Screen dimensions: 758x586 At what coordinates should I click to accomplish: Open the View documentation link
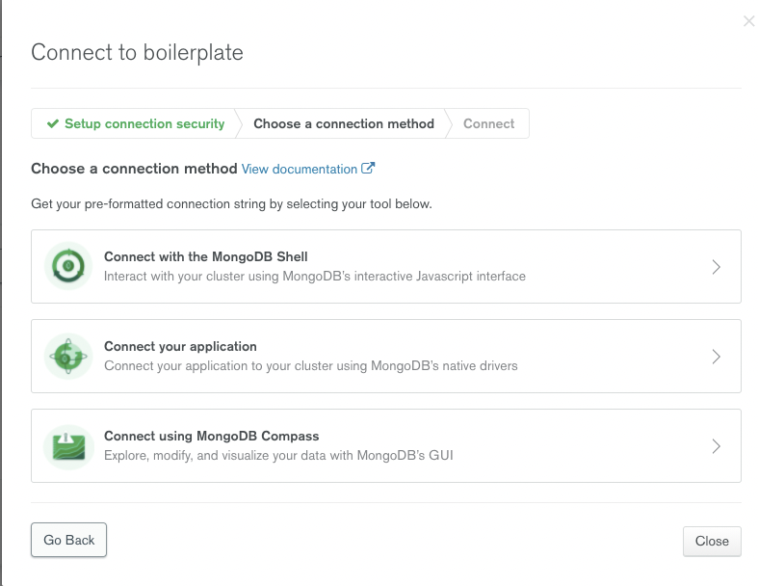tap(299, 170)
